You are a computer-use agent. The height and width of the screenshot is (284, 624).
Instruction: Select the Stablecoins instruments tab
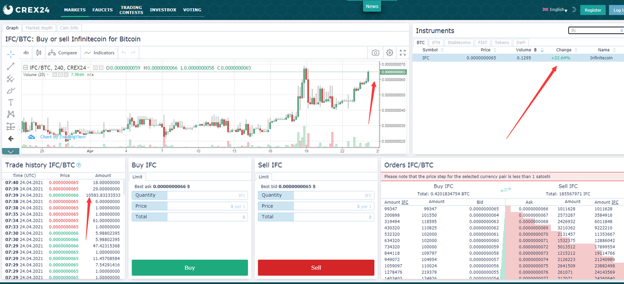pyautogui.click(x=459, y=43)
